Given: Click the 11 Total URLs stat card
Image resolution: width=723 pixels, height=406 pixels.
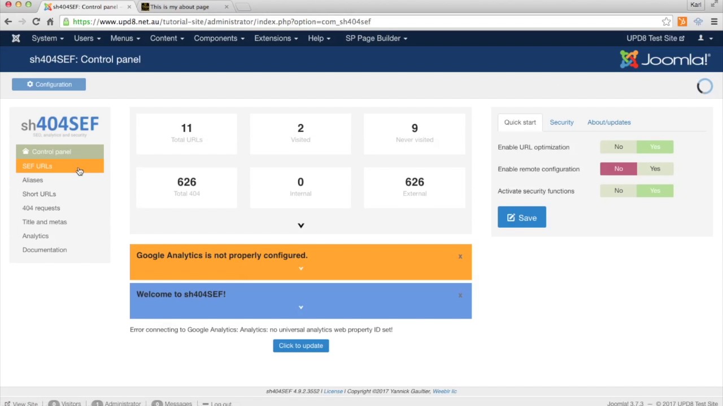Looking at the screenshot, I should point(186,134).
